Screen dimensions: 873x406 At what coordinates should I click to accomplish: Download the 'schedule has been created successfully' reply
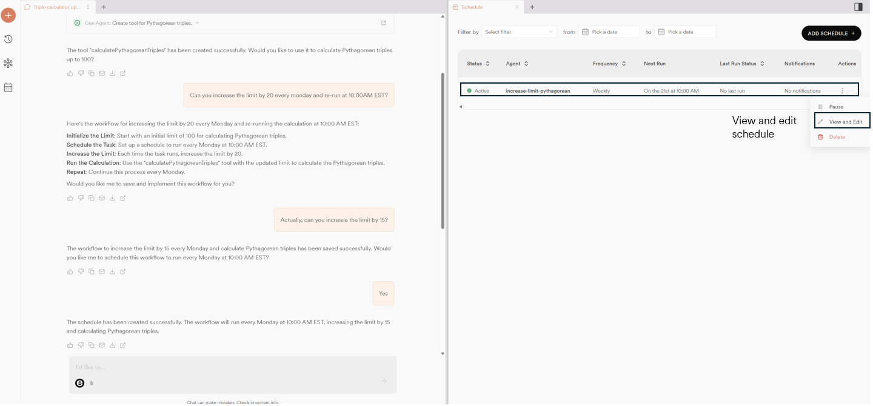[112, 345]
